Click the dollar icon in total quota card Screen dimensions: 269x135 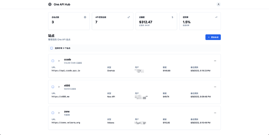pyautogui.click(x=172, y=17)
